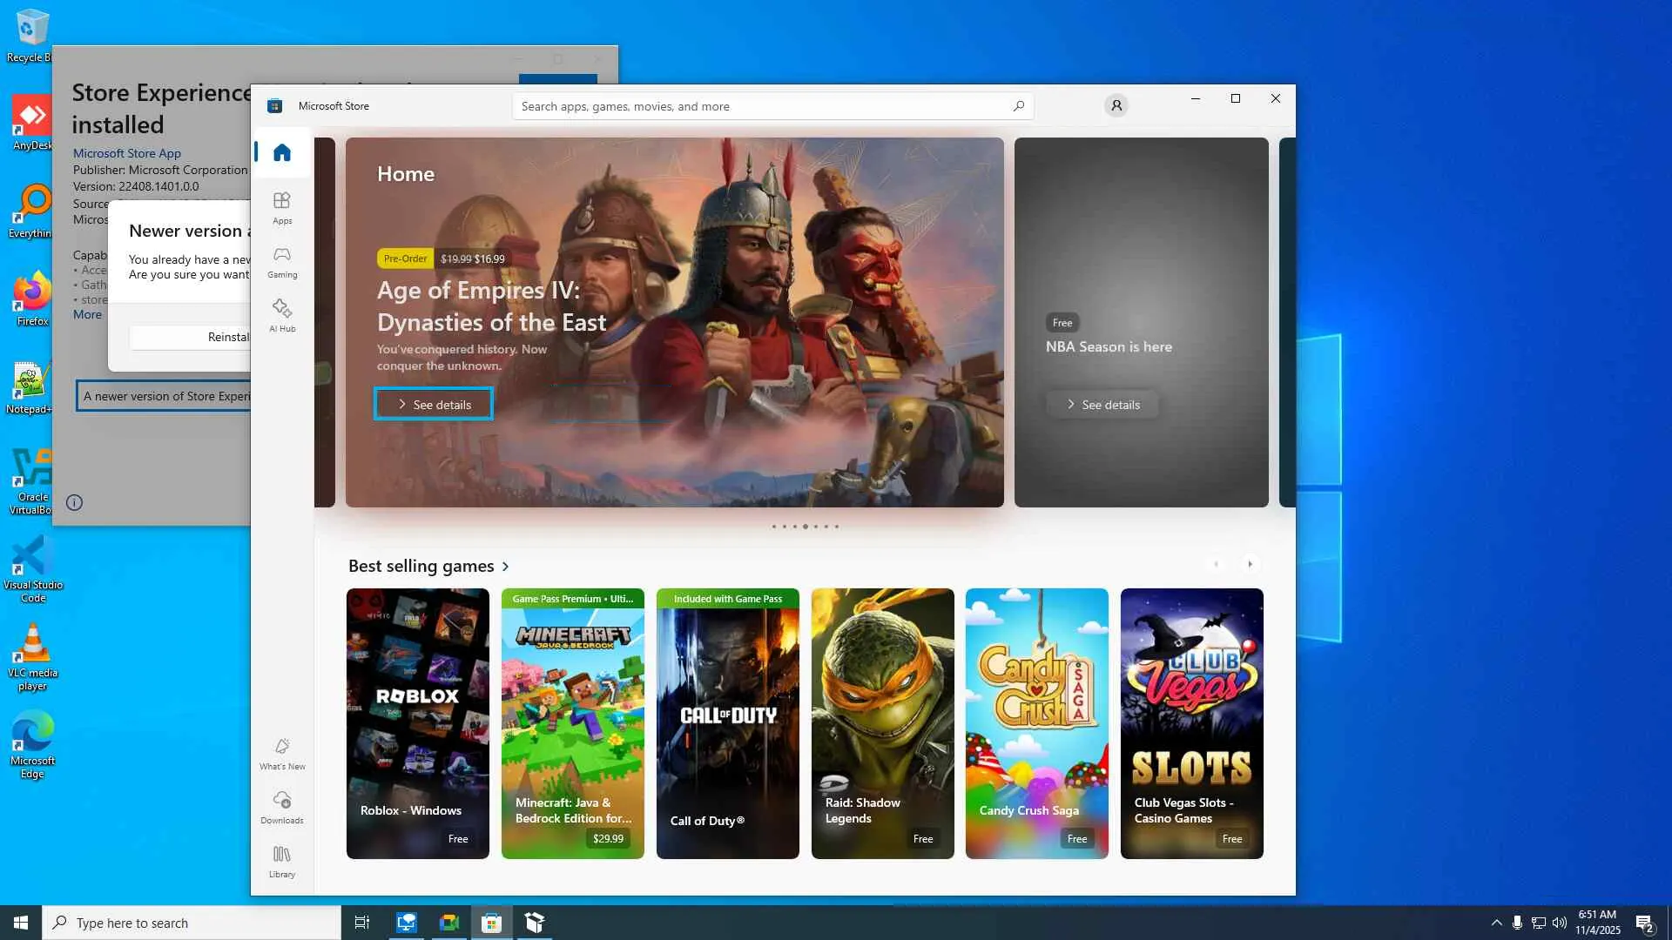
Task: Select the highlighted carousel page dot
Action: click(x=805, y=527)
